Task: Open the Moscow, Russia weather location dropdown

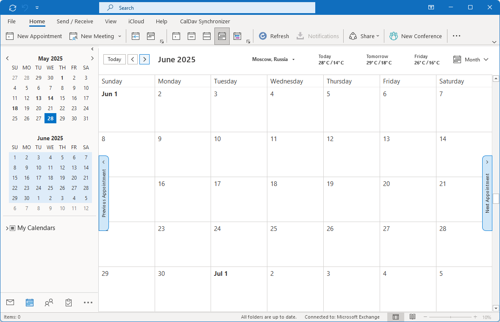Action: [293, 60]
